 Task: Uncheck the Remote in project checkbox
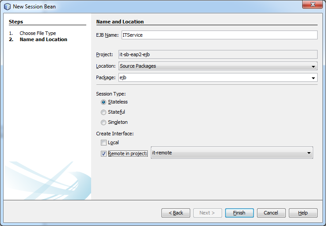tap(104, 153)
